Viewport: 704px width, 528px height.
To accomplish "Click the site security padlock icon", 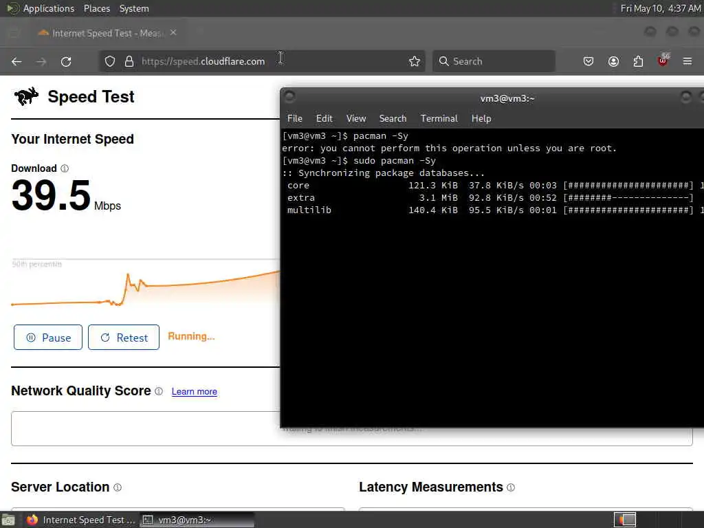I will (129, 61).
